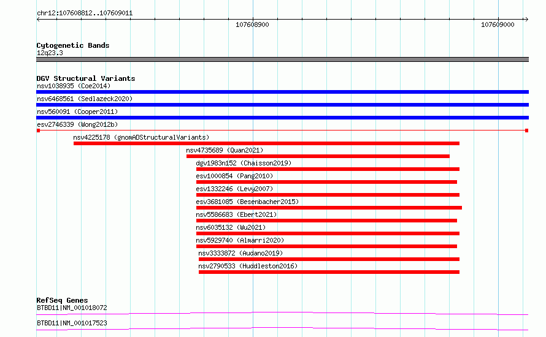This screenshot has width=546, height=337.
Task: Select the DGV Structural Variants track title
Action: 86,78
